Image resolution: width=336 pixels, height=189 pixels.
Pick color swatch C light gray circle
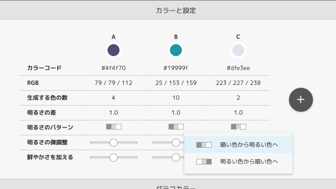[x=238, y=50]
